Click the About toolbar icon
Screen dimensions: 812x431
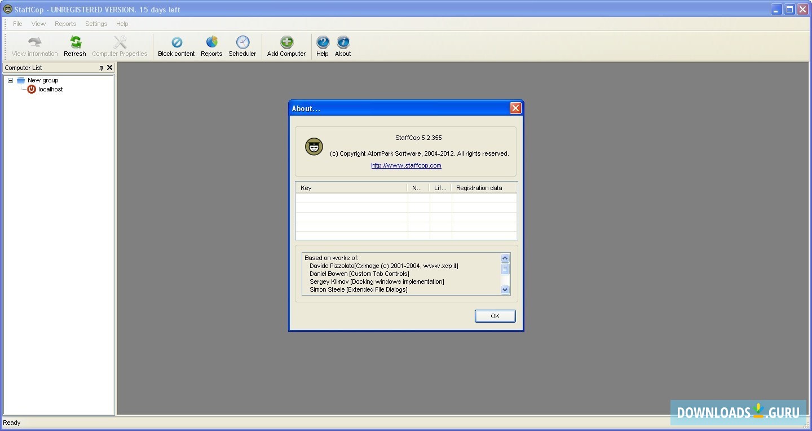point(343,46)
